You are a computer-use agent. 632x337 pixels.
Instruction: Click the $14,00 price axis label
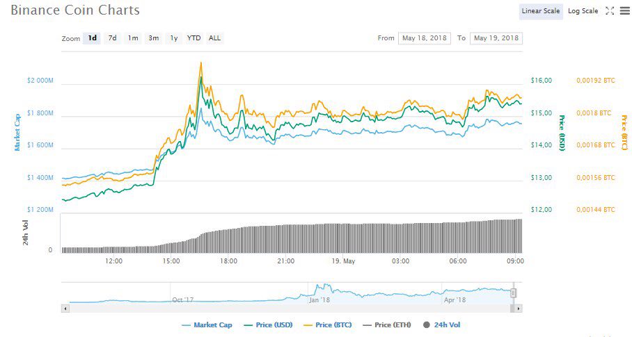click(x=542, y=145)
